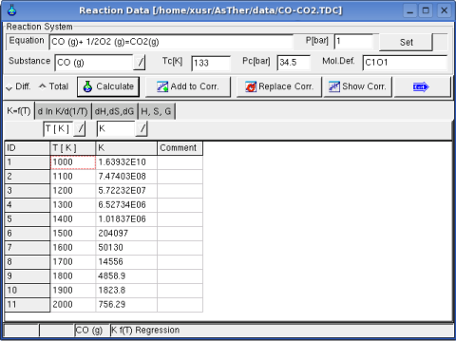The image size is (456, 342).
Task: Click the ID column header
Action: (x=28, y=148)
